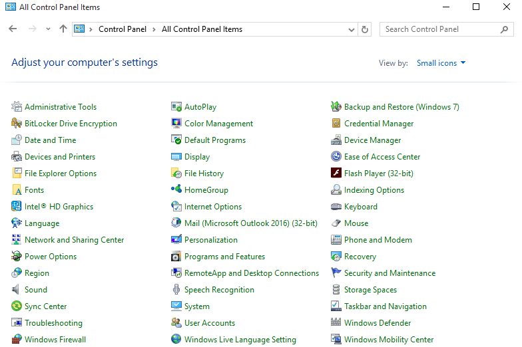This screenshot has height=347, width=522.
Task: Open the Programs and Features link
Action: 225,257
